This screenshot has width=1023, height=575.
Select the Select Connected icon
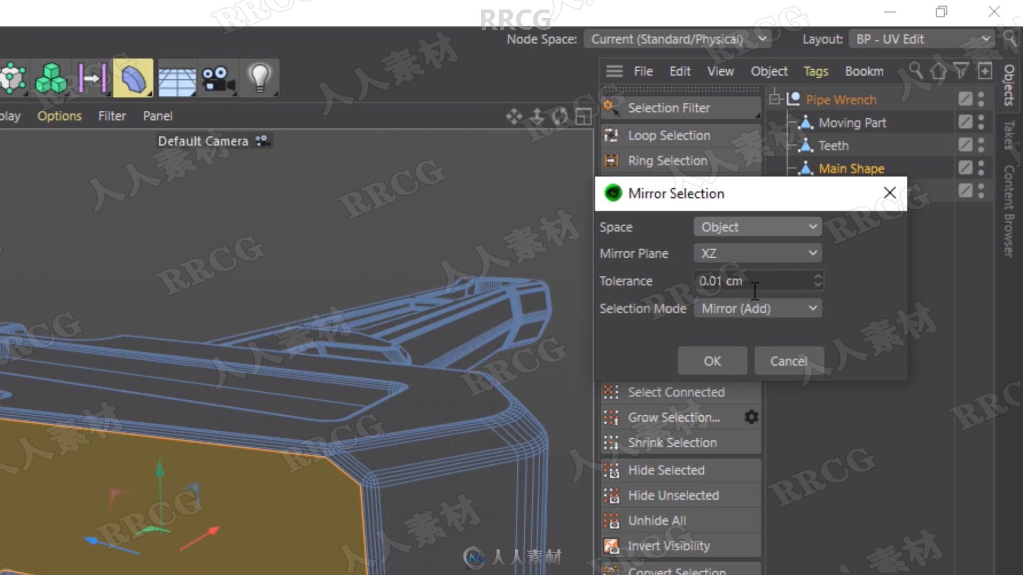(x=611, y=392)
